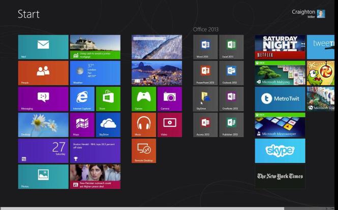Open the SkyDrive folder tile in Office group
The image size is (338, 210).
[x=205, y=99]
